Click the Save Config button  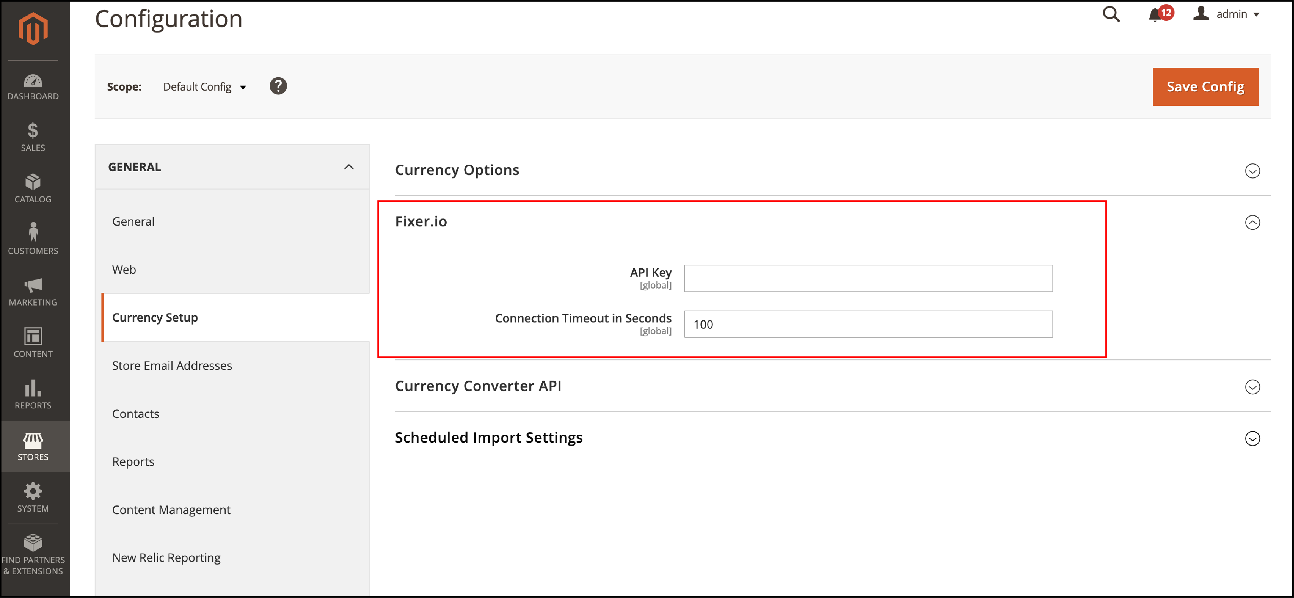[x=1205, y=86]
